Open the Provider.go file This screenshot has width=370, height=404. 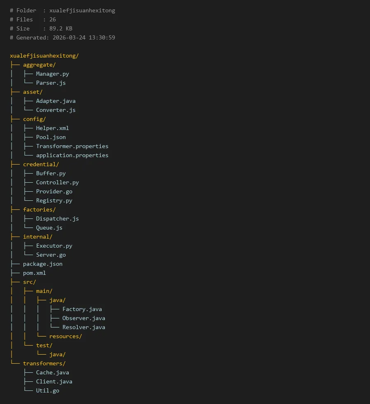click(54, 191)
